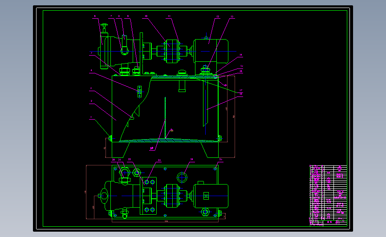
Task: Select the drain plug at the tank's lower-left corner
Action: coord(110,139)
